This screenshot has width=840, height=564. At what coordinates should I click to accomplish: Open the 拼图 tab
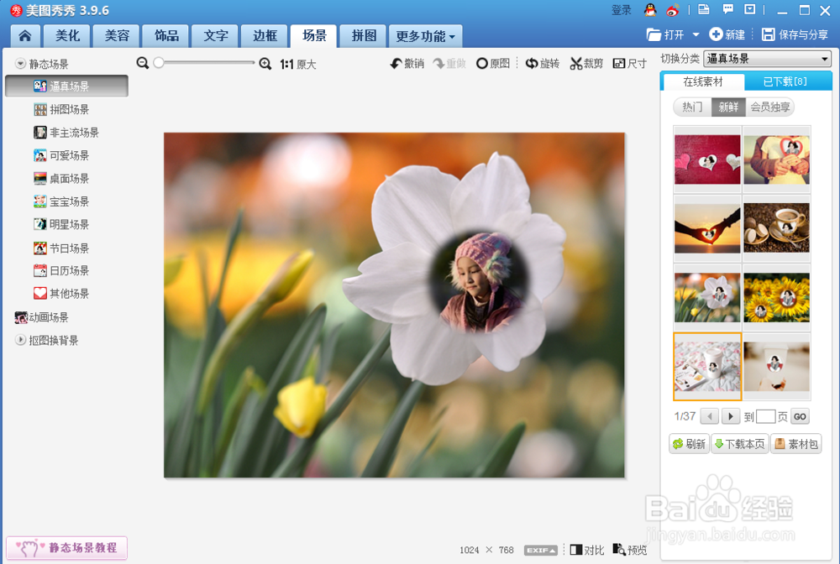coord(364,36)
